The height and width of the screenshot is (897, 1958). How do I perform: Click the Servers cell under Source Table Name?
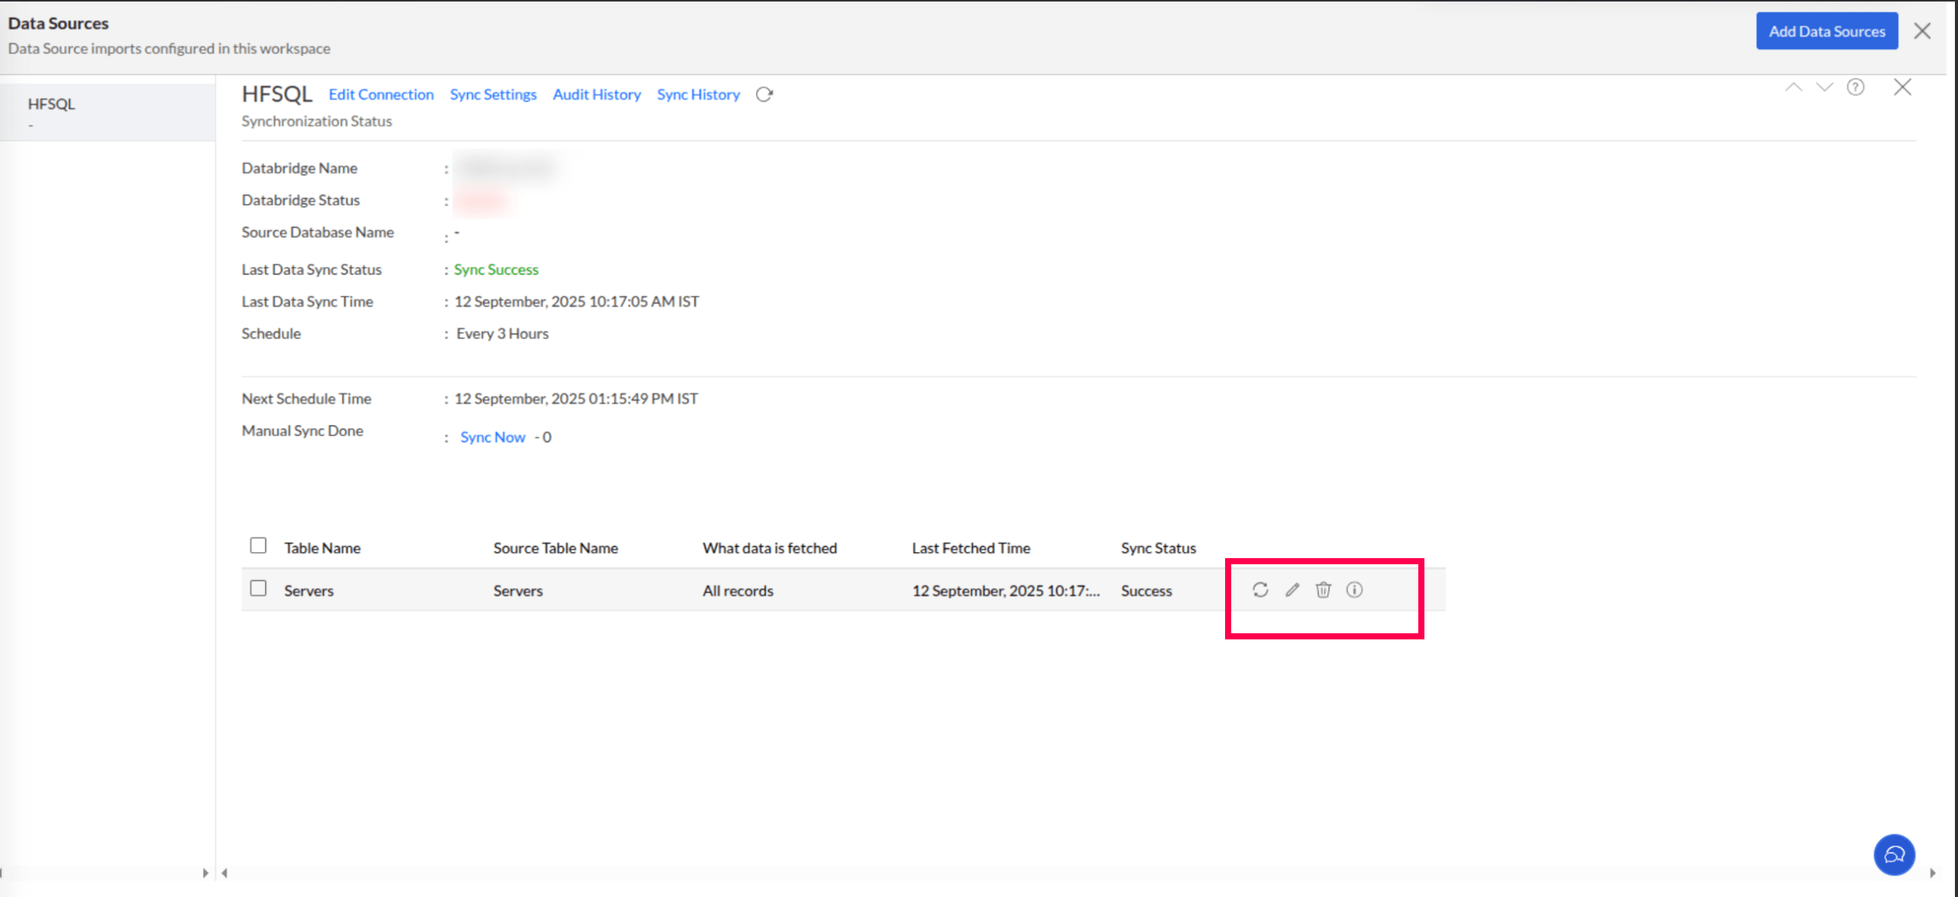[518, 591]
